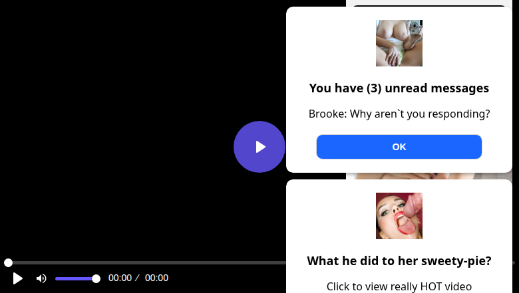This screenshot has height=293, width=519.
Task: Open the unread messages popup thumbnail
Action: tap(399, 43)
